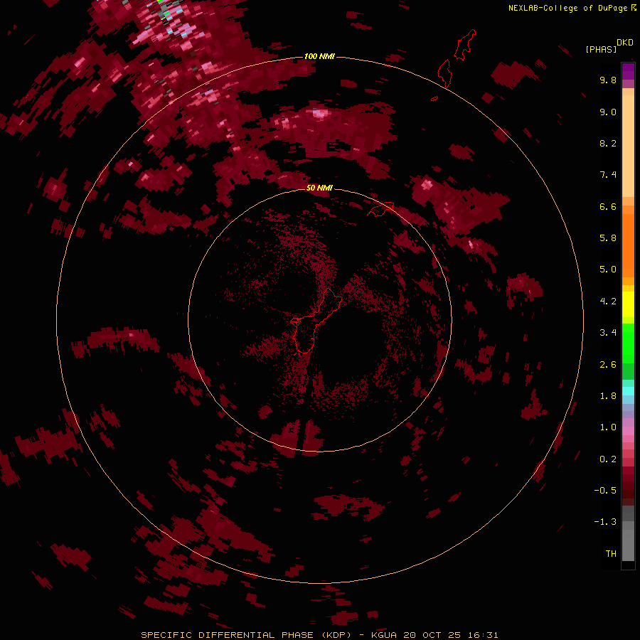Click the bright green segment of the color bar
640x640 pixels.
tap(628, 343)
